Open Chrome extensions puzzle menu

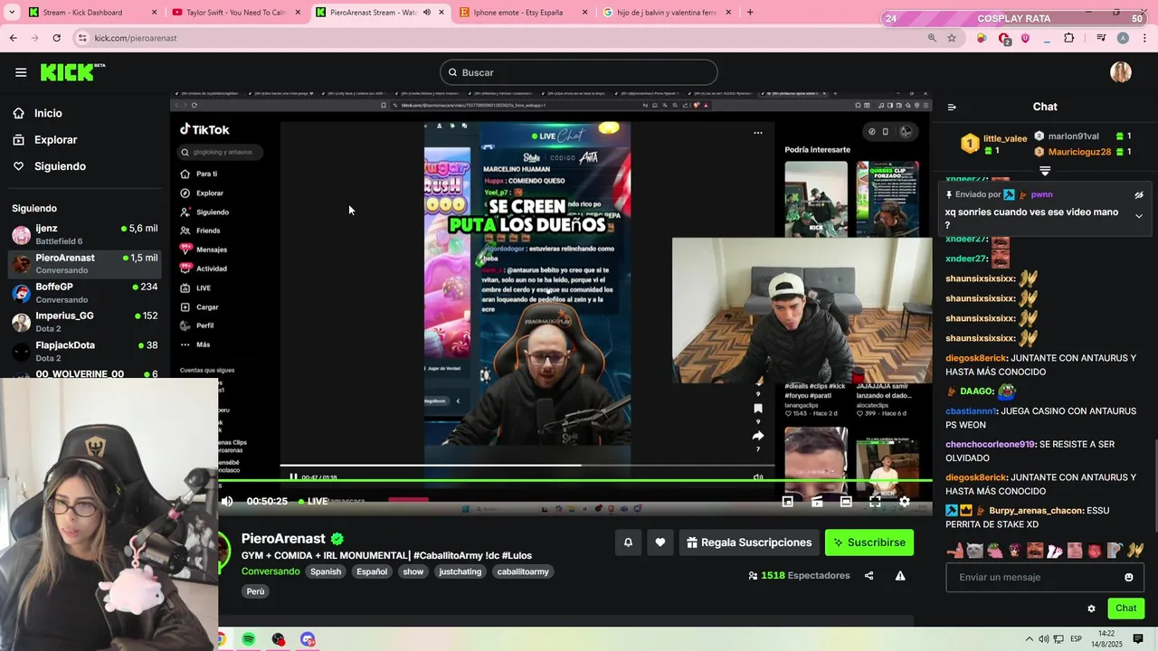click(x=1069, y=38)
